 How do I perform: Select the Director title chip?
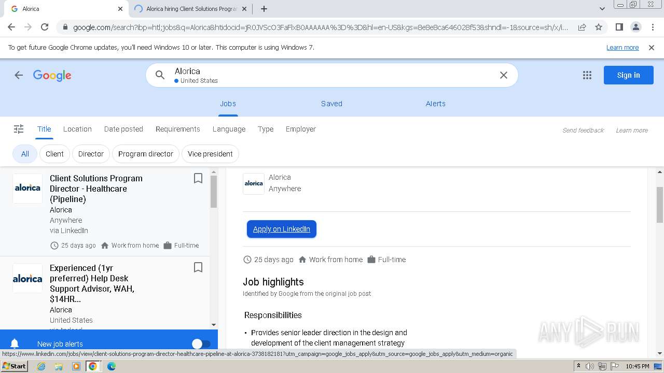(x=91, y=154)
